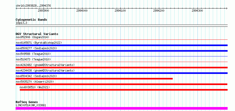
Task: Click the shorter nsv6504342 red bar
Action: coord(94,79)
